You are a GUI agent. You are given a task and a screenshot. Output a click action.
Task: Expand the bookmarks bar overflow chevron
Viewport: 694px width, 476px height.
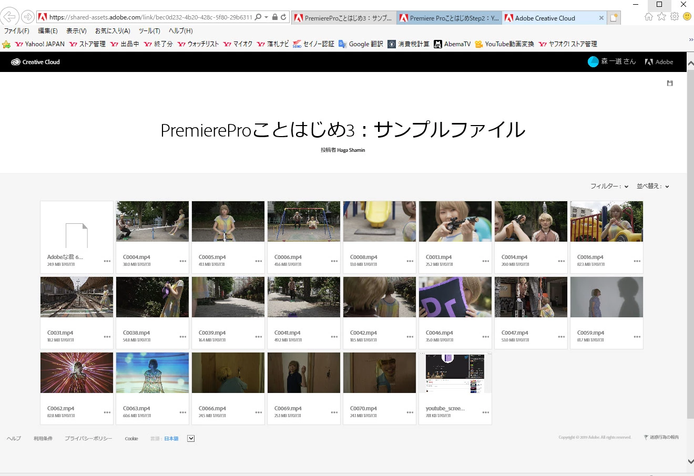tap(690, 40)
